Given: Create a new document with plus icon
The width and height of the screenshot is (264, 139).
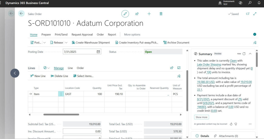Looking at the screenshot, I should click(149, 14).
